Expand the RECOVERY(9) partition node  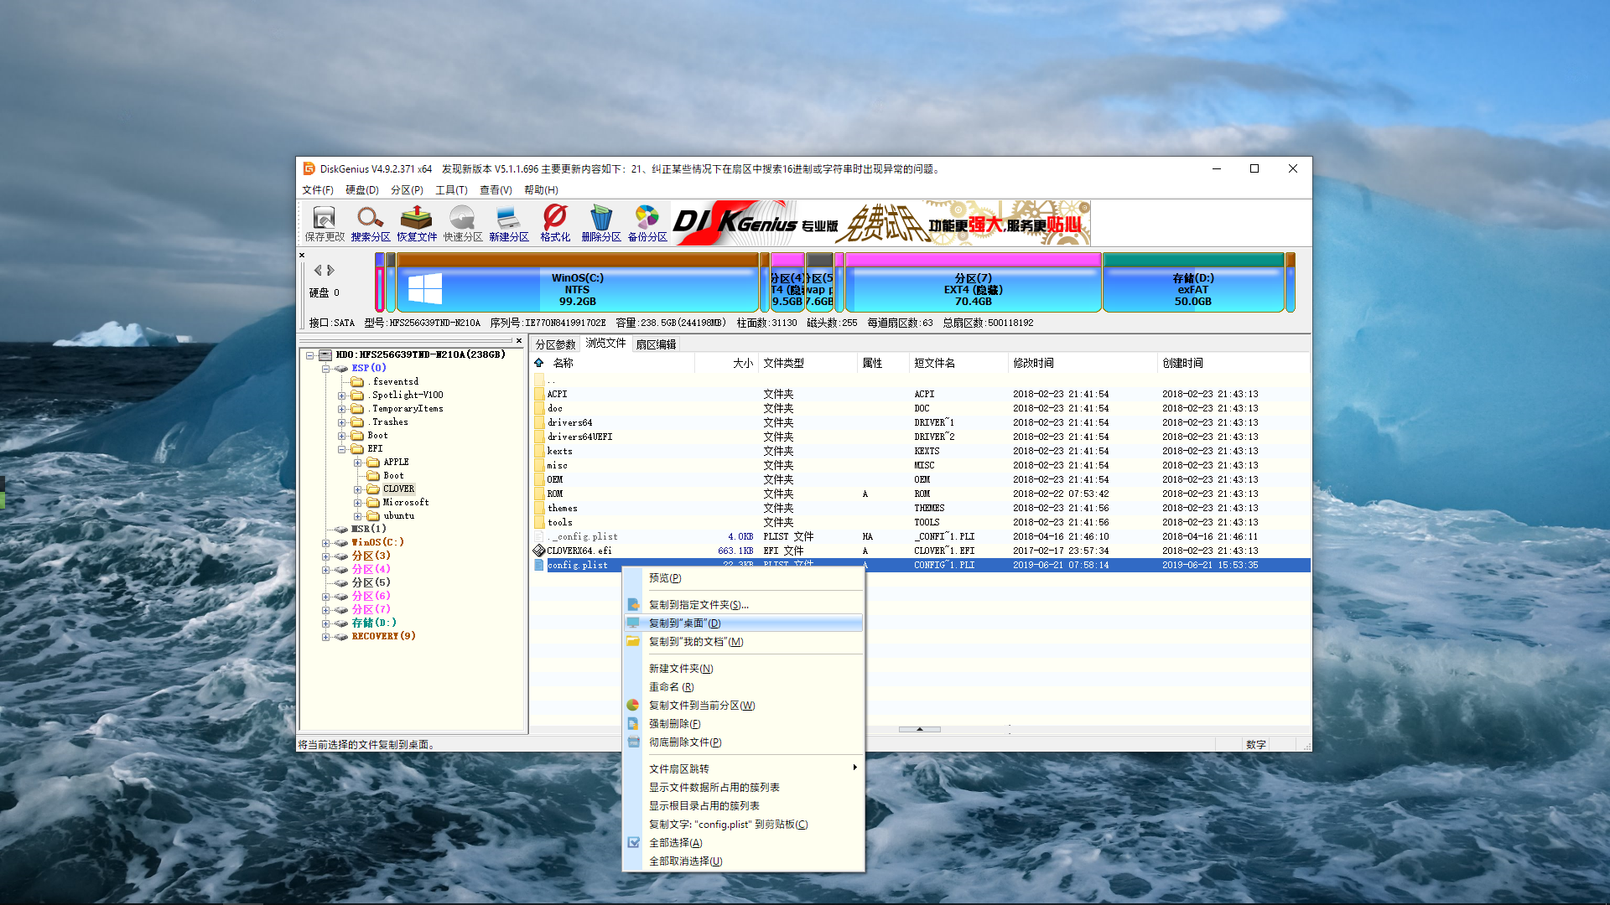pyautogui.click(x=325, y=637)
